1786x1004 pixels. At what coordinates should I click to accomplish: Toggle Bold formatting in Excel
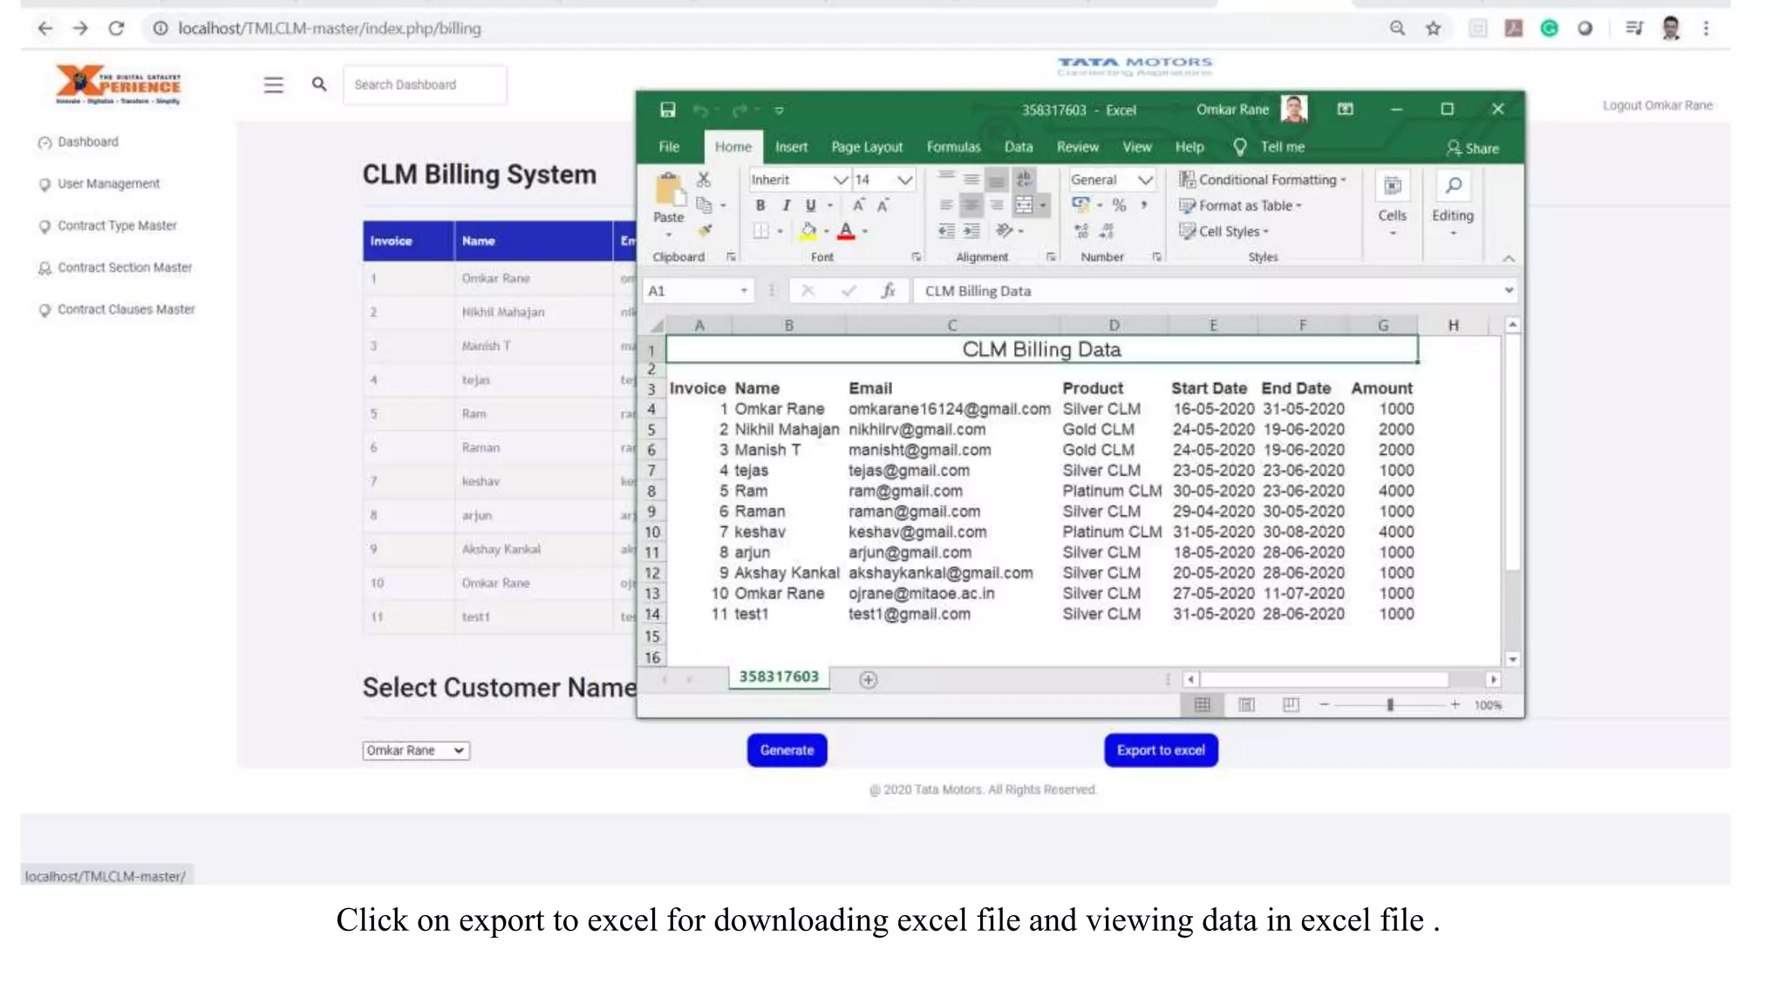click(x=760, y=206)
